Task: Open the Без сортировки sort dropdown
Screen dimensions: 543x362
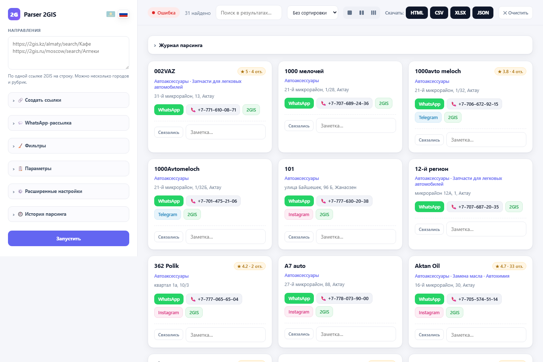Action: coord(313,13)
